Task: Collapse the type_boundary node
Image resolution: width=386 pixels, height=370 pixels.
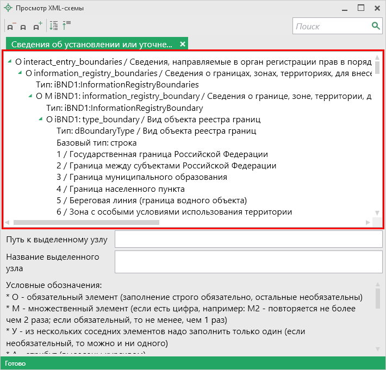Action: [41, 120]
